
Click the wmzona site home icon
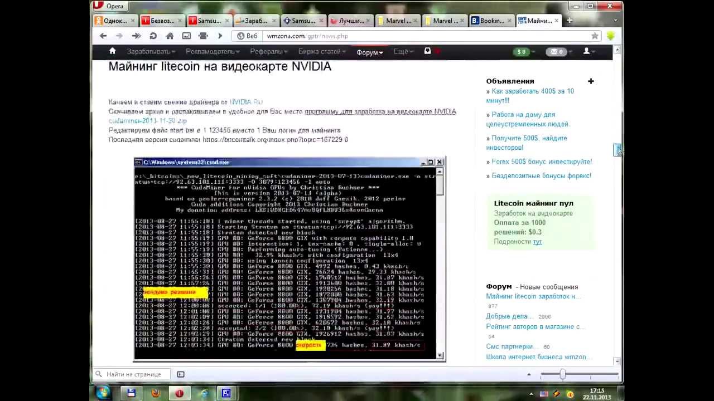(112, 51)
